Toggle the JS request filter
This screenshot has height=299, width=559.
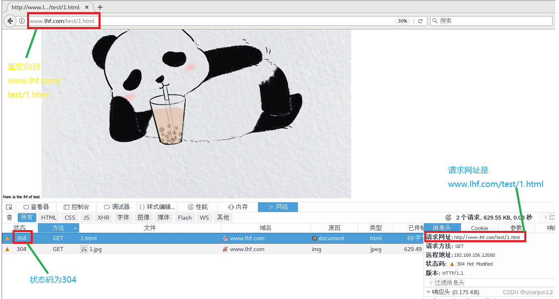86,218
